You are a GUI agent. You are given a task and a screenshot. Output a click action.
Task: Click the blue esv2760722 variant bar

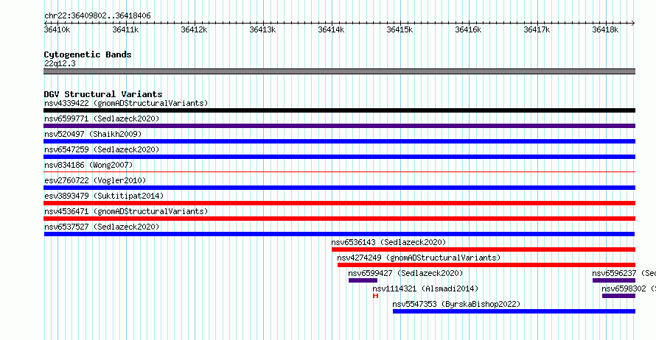(339, 188)
